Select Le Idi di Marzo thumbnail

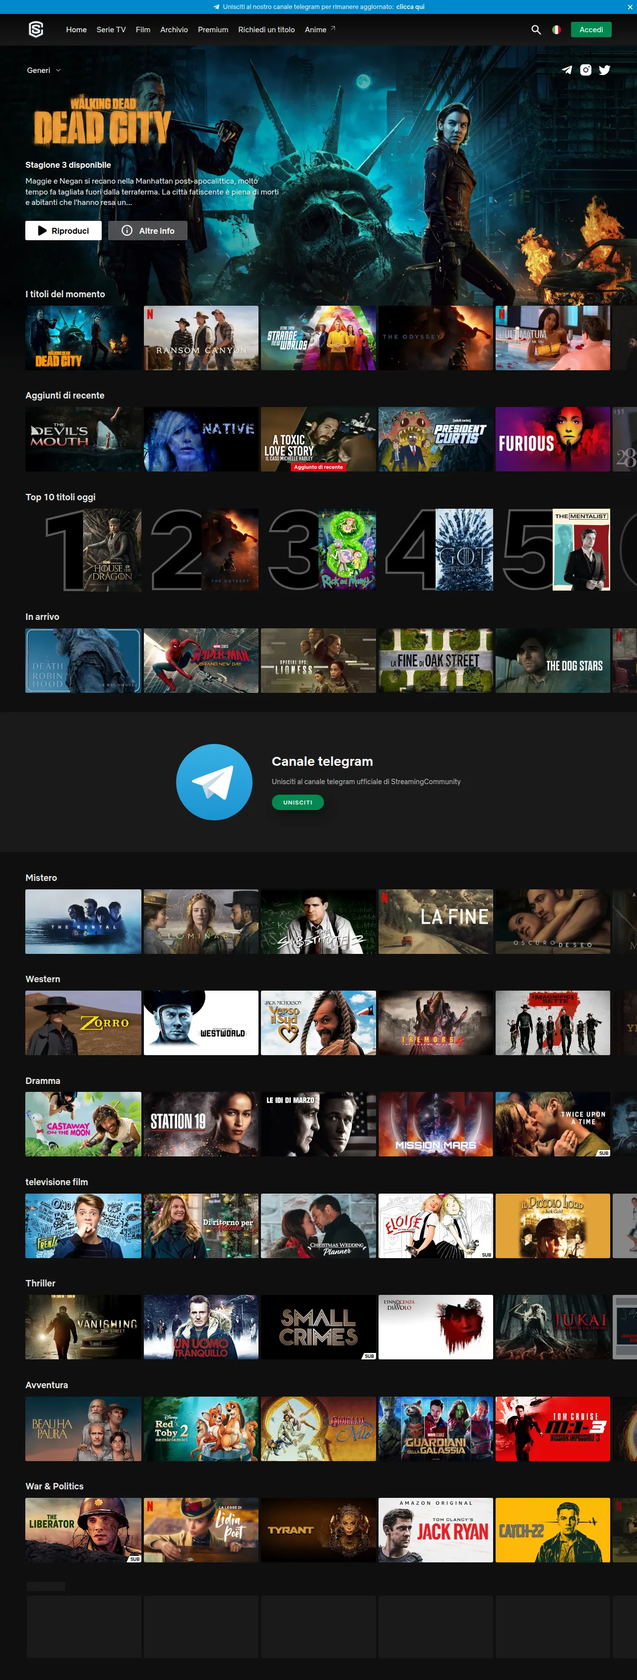318,1124
